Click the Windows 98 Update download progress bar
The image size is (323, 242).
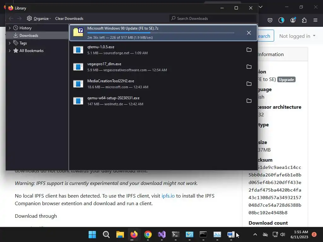[x=161, y=33]
